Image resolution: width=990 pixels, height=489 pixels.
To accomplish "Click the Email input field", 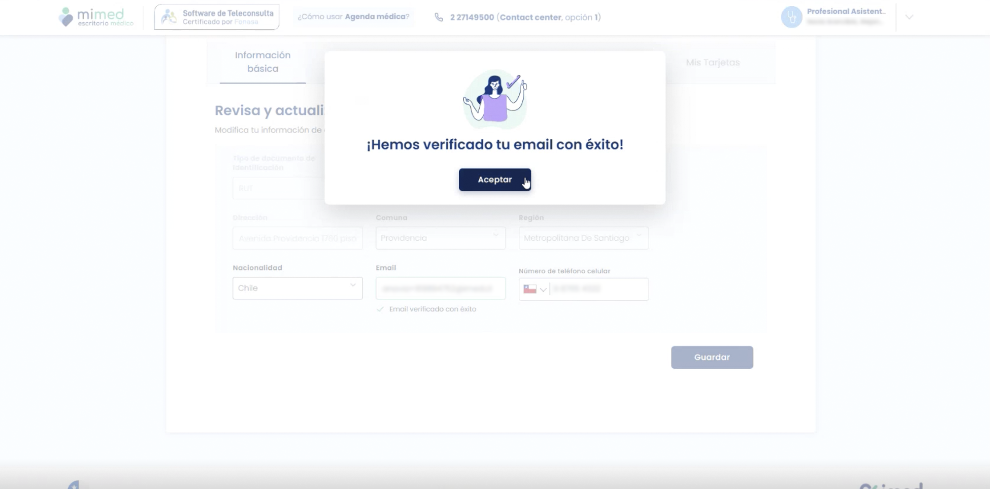I will (440, 289).
